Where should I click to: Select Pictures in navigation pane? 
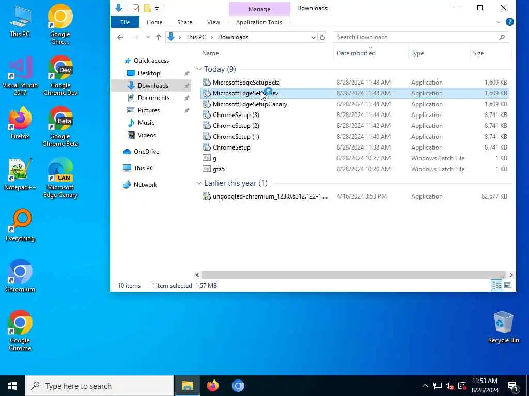tap(148, 110)
